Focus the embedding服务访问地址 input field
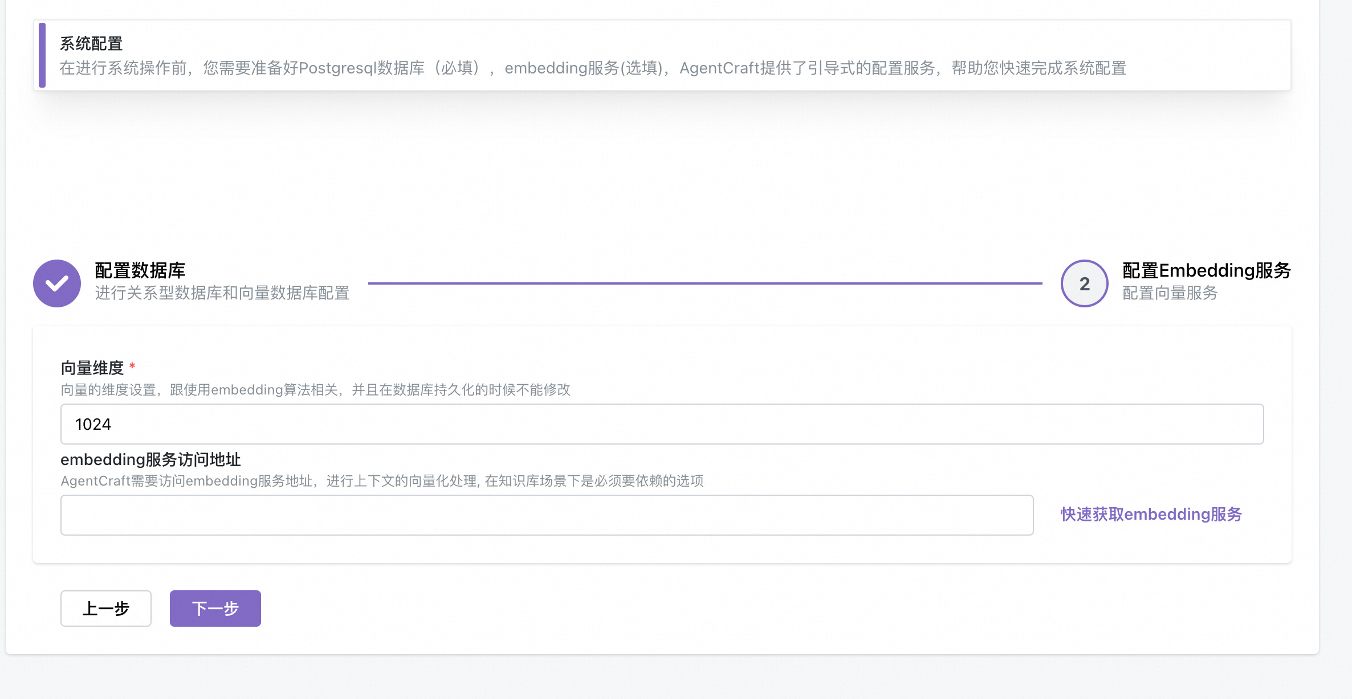The width and height of the screenshot is (1352, 699). click(x=547, y=515)
